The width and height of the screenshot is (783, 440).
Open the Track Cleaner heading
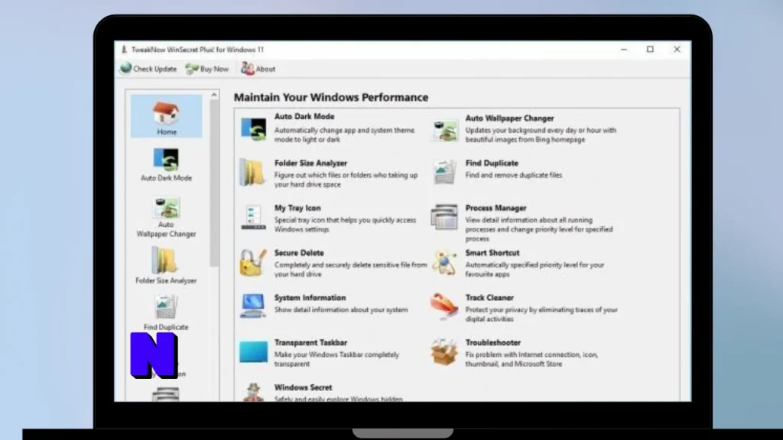tap(489, 298)
